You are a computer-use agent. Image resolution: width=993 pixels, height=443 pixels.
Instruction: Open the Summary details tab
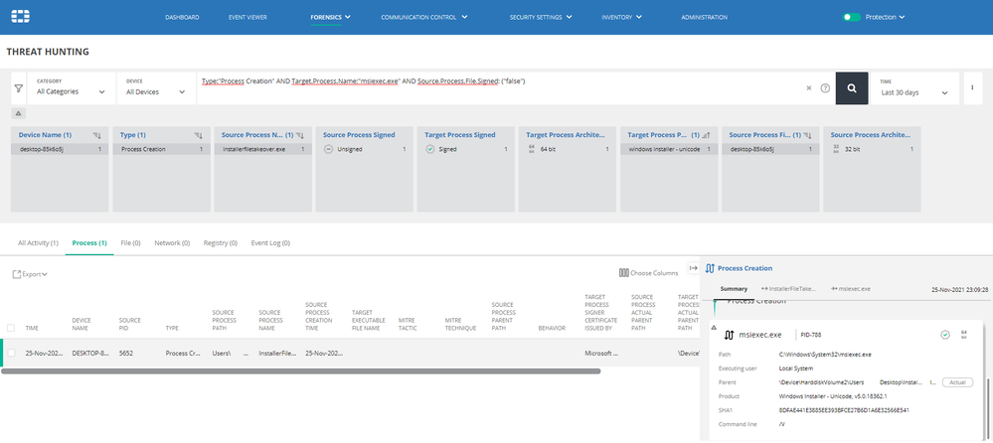(x=734, y=289)
